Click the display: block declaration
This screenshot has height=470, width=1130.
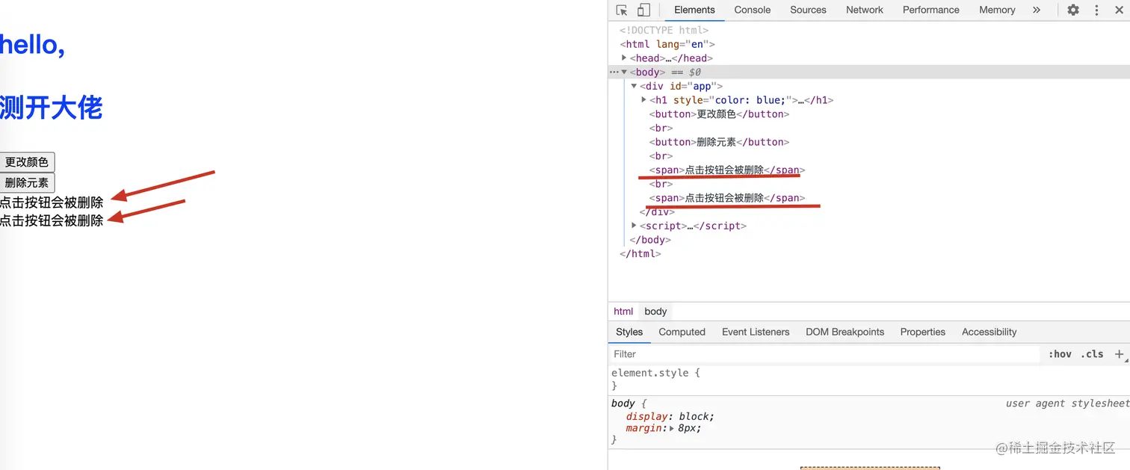[670, 416]
